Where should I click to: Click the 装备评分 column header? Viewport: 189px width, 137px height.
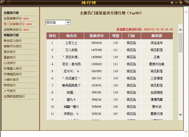(97, 36)
